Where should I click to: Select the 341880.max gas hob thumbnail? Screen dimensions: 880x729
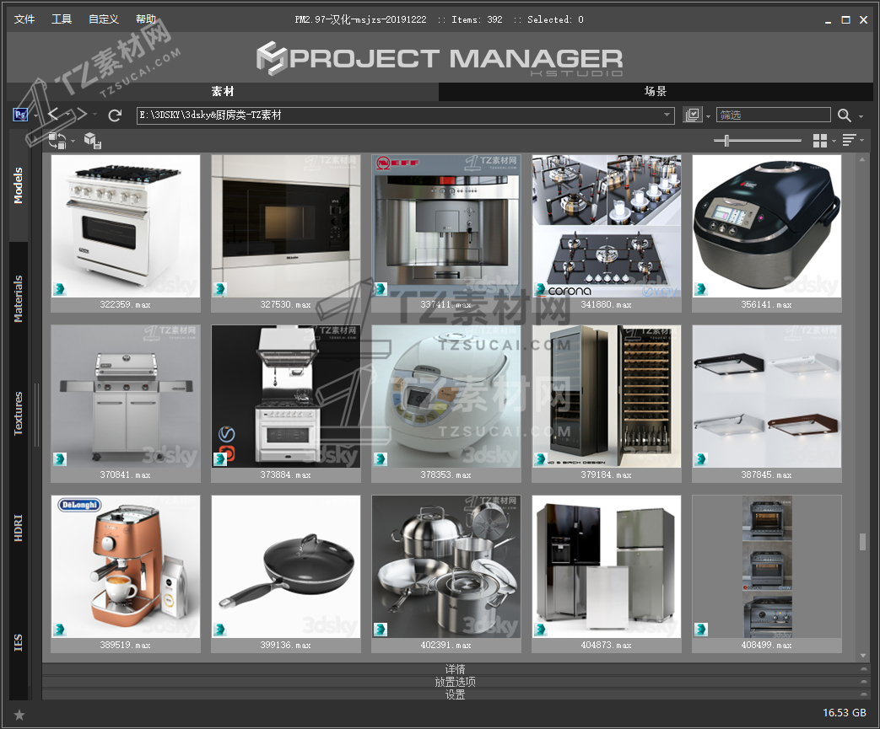(x=607, y=226)
